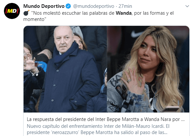Visit the @mundodeportivo handle
The height and width of the screenshot is (136, 191).
(x=94, y=6)
